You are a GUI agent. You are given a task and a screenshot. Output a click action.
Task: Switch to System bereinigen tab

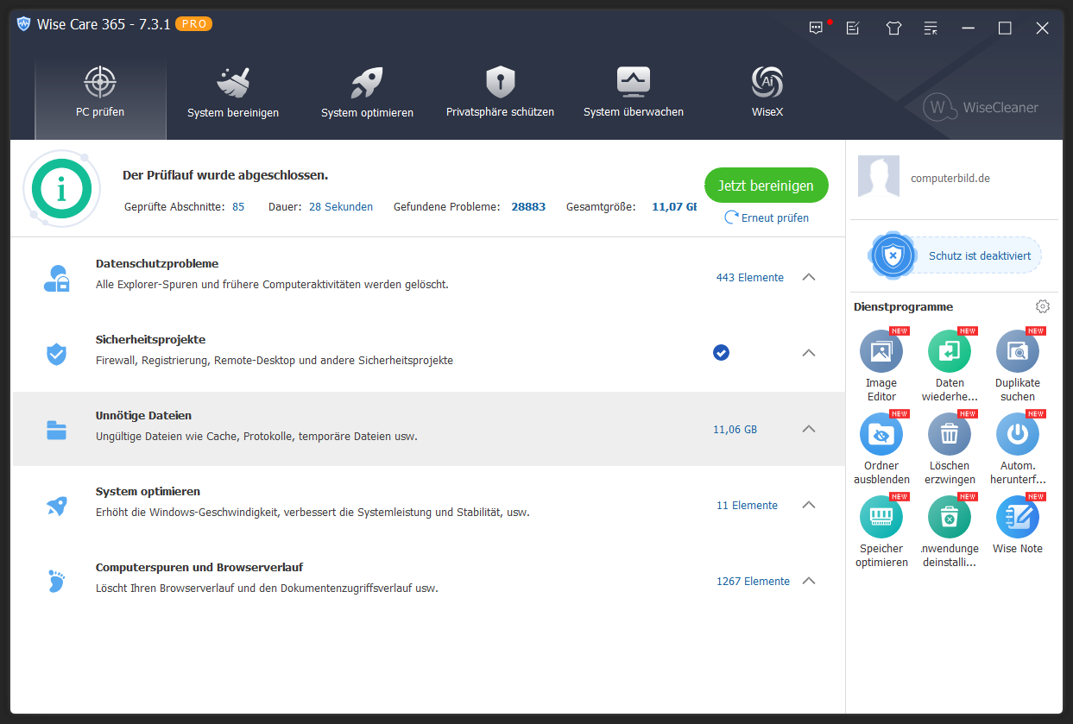point(233,90)
